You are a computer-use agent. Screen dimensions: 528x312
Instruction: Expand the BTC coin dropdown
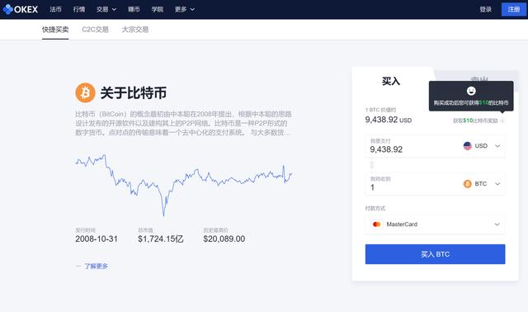tap(482, 183)
